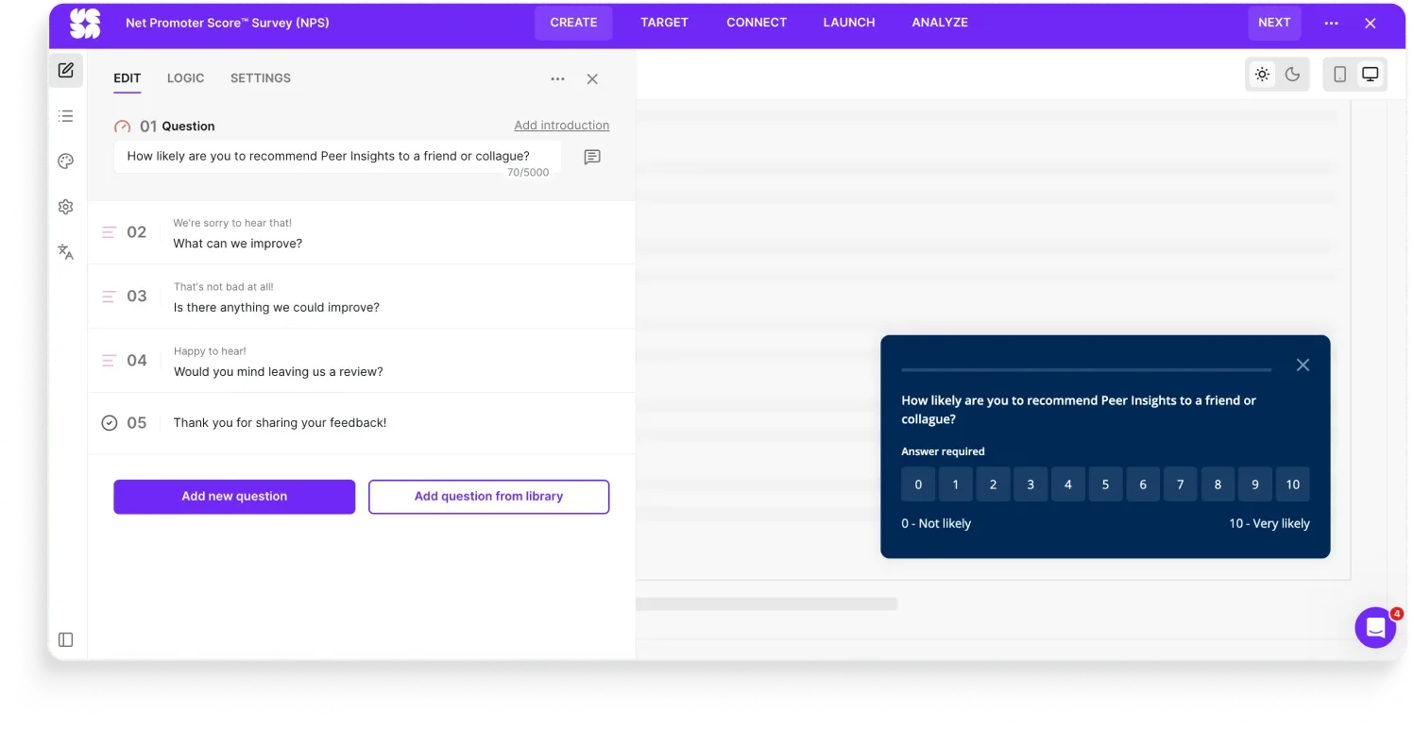
Task: Close the question editor panel
Action: coord(592,79)
